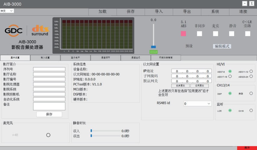Select the Ch16 monitor radio
This screenshot has height=150, width=257.
[251, 110]
